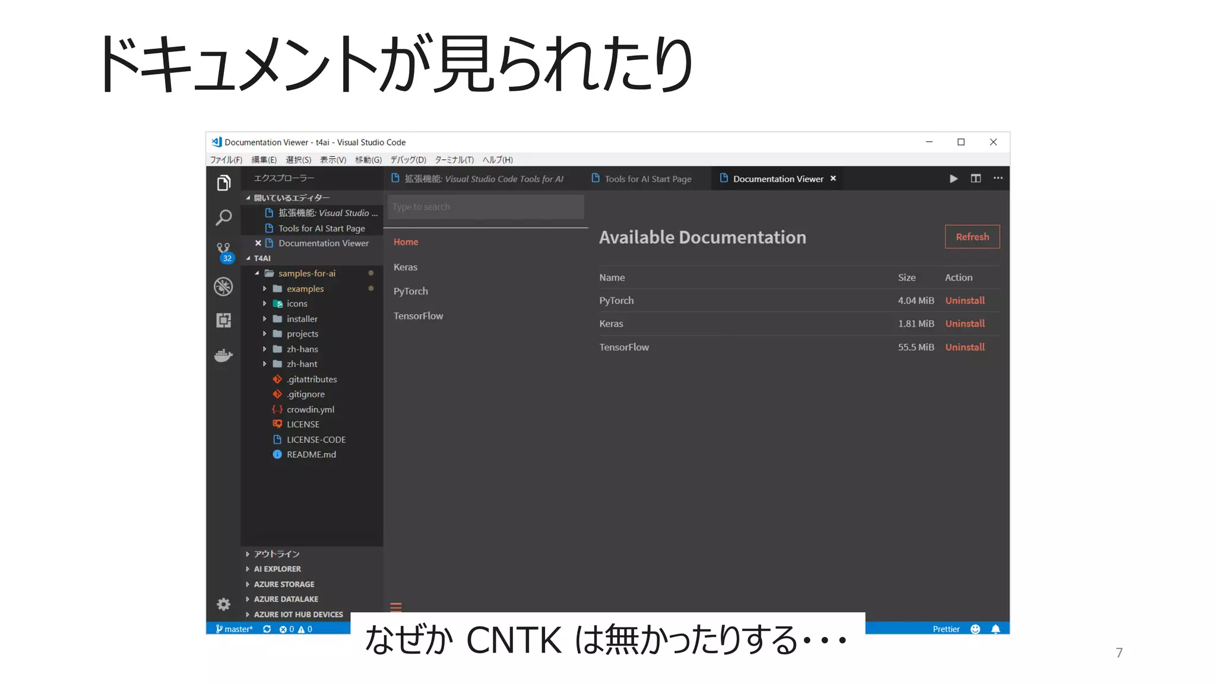This screenshot has height=684, width=1216.
Task: Select Home in documentation sidebar
Action: click(406, 242)
